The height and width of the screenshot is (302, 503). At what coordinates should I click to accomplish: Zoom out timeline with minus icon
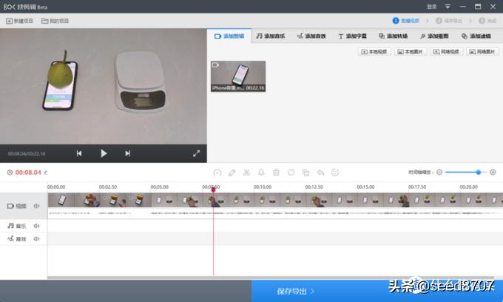(x=439, y=172)
